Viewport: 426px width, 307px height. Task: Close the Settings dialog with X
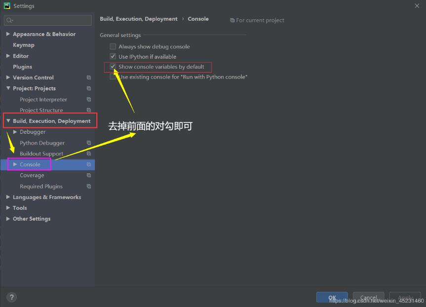point(417,6)
